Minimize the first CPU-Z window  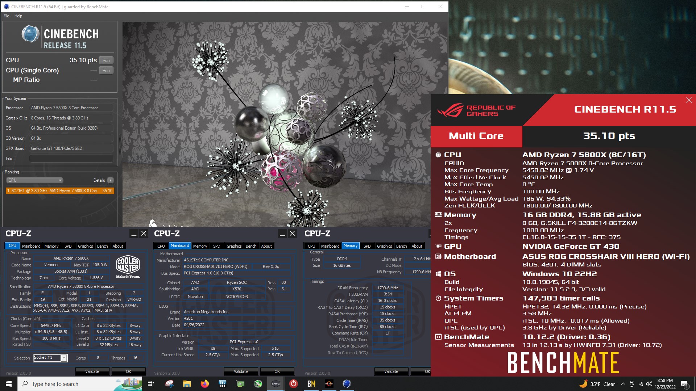click(x=134, y=234)
